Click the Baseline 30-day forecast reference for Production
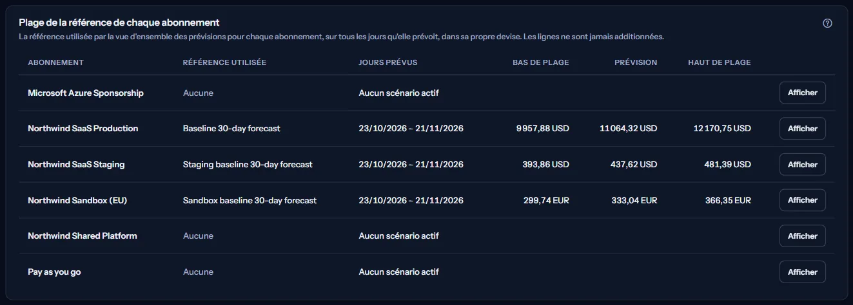 click(x=231, y=129)
